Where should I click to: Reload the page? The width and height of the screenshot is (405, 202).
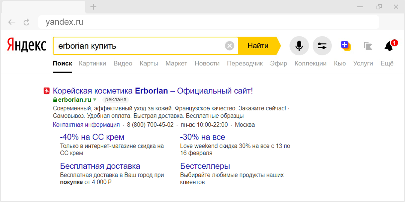pyautogui.click(x=26, y=22)
